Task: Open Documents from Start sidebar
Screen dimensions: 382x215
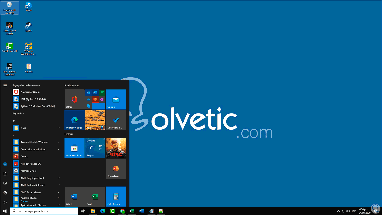Action: pyautogui.click(x=5, y=174)
